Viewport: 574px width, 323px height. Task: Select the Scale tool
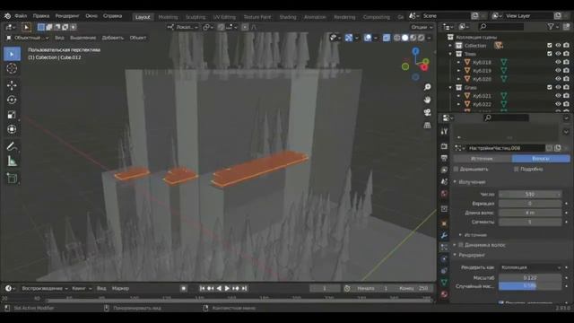12,115
